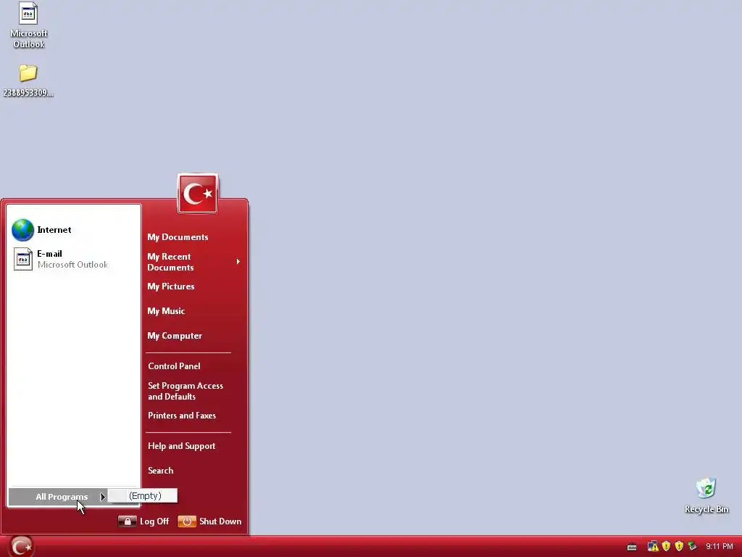Image resolution: width=742 pixels, height=557 pixels.
Task: Expand the All Programs menu
Action: tap(58, 497)
